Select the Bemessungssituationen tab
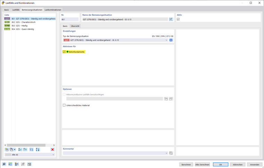The image size is (264, 168). pos(32,10)
